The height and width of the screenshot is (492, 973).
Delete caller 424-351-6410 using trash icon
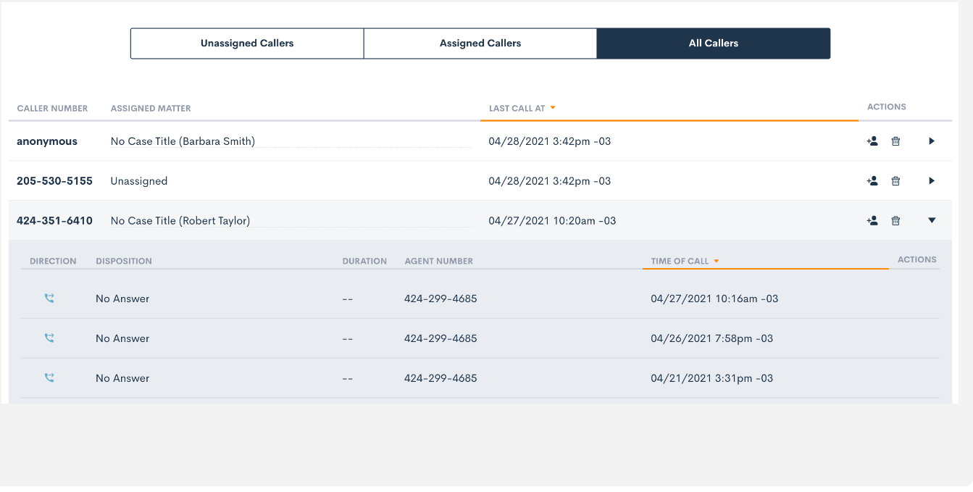[x=895, y=221]
